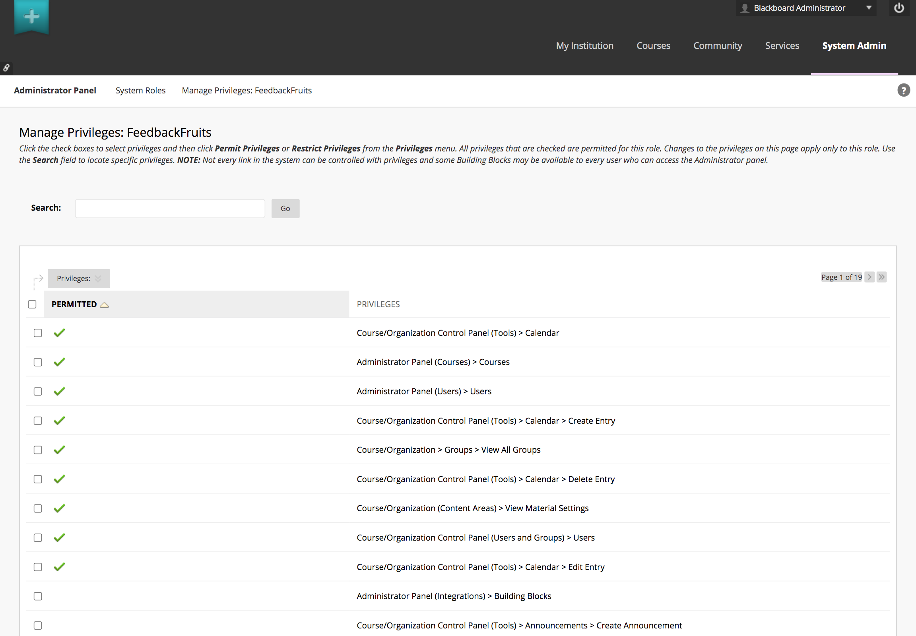The height and width of the screenshot is (636, 916).
Task: Click green checkmark for View All Groups
Action: pyautogui.click(x=59, y=450)
